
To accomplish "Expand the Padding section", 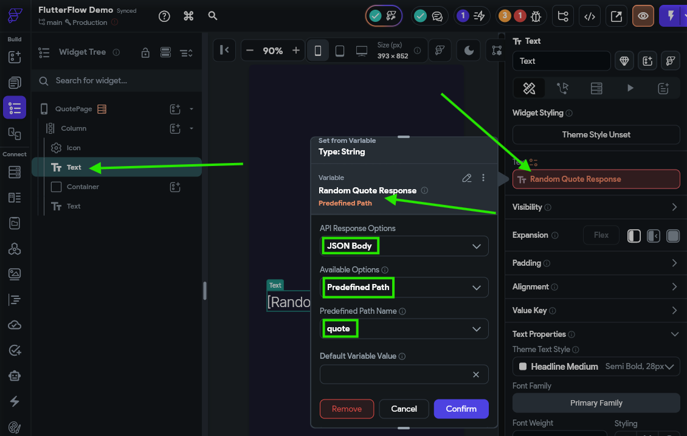I will (x=596, y=263).
